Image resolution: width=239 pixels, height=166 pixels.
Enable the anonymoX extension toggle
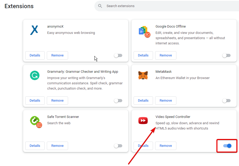click(118, 55)
